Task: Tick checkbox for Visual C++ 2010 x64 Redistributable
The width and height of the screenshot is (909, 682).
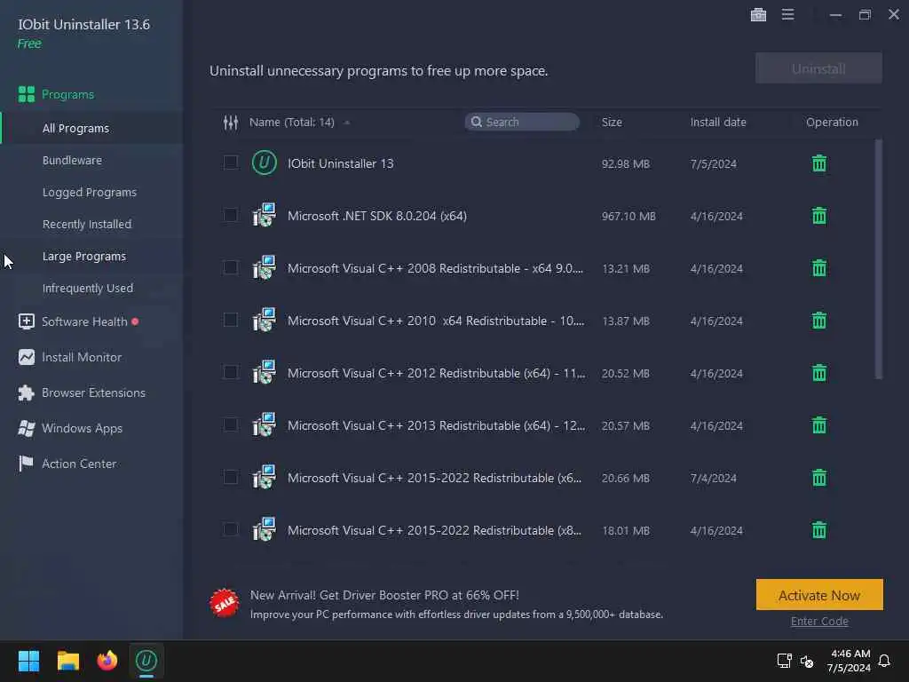Action: click(x=231, y=320)
